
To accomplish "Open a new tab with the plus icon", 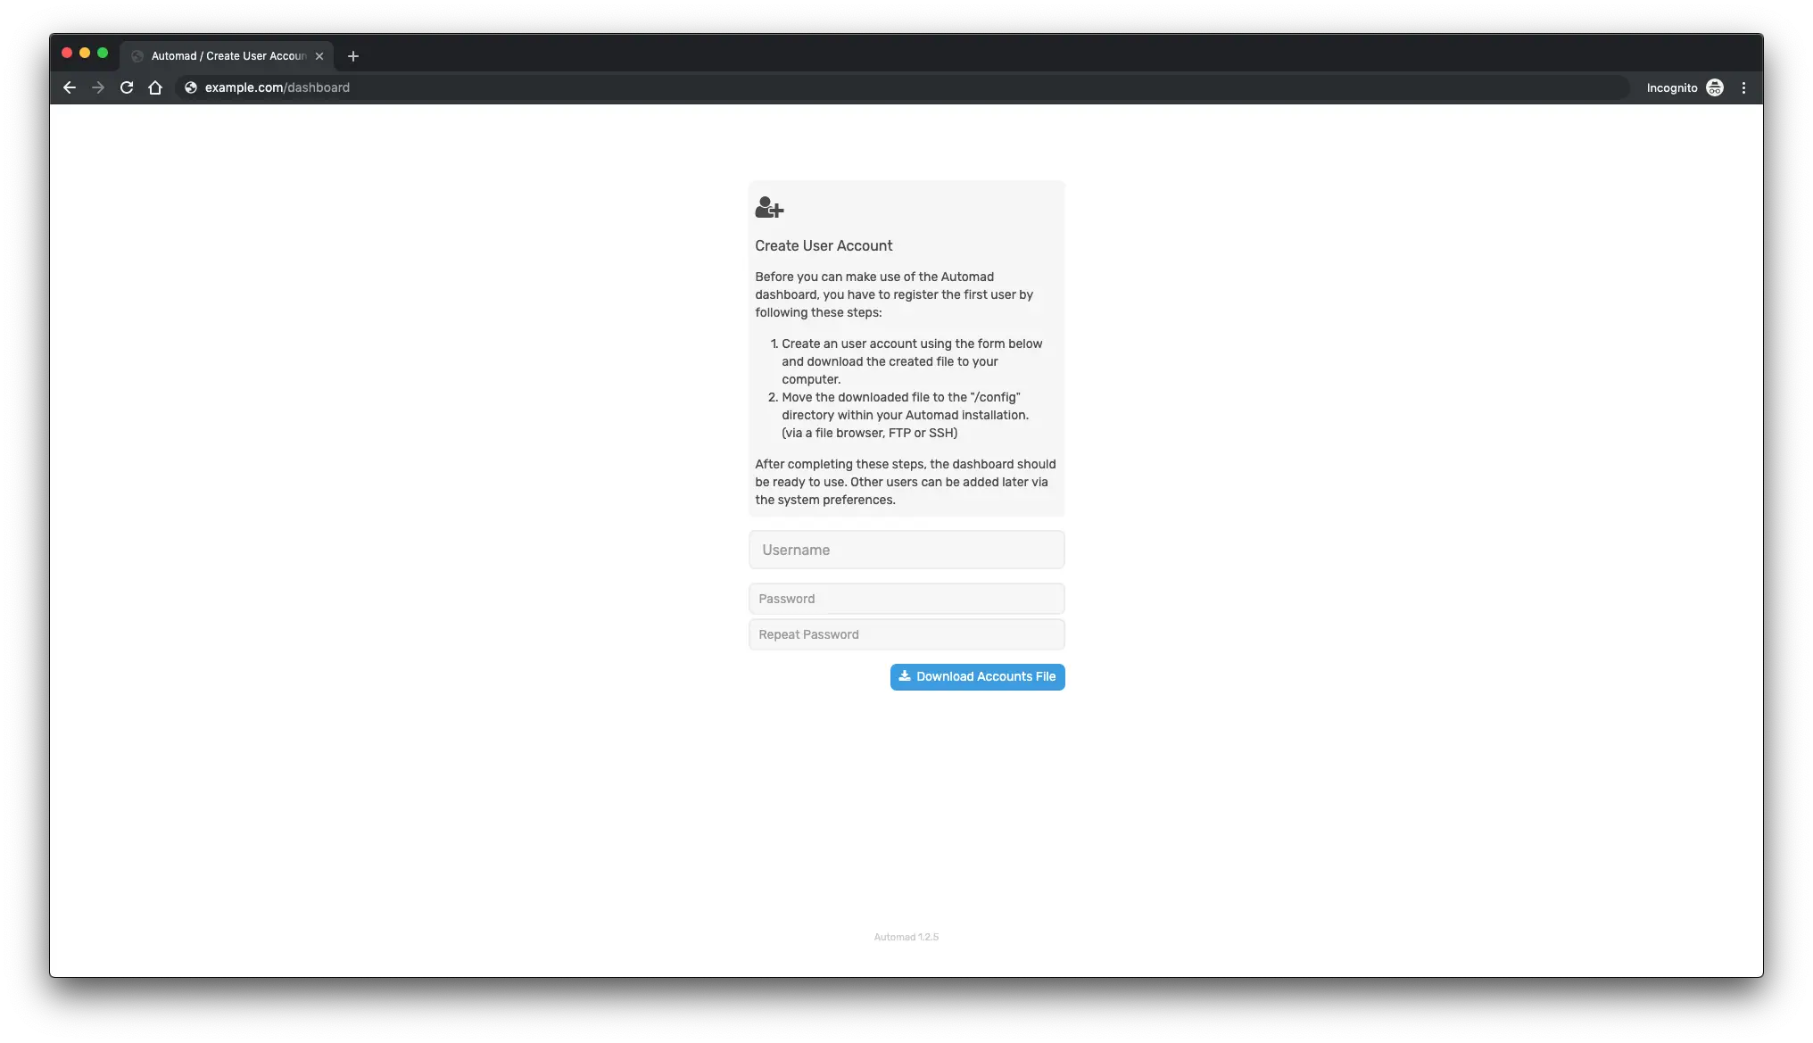I will click(x=353, y=56).
